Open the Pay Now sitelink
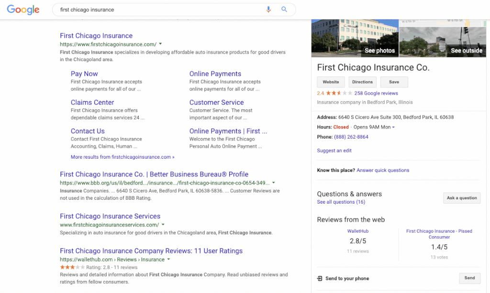 (x=84, y=74)
